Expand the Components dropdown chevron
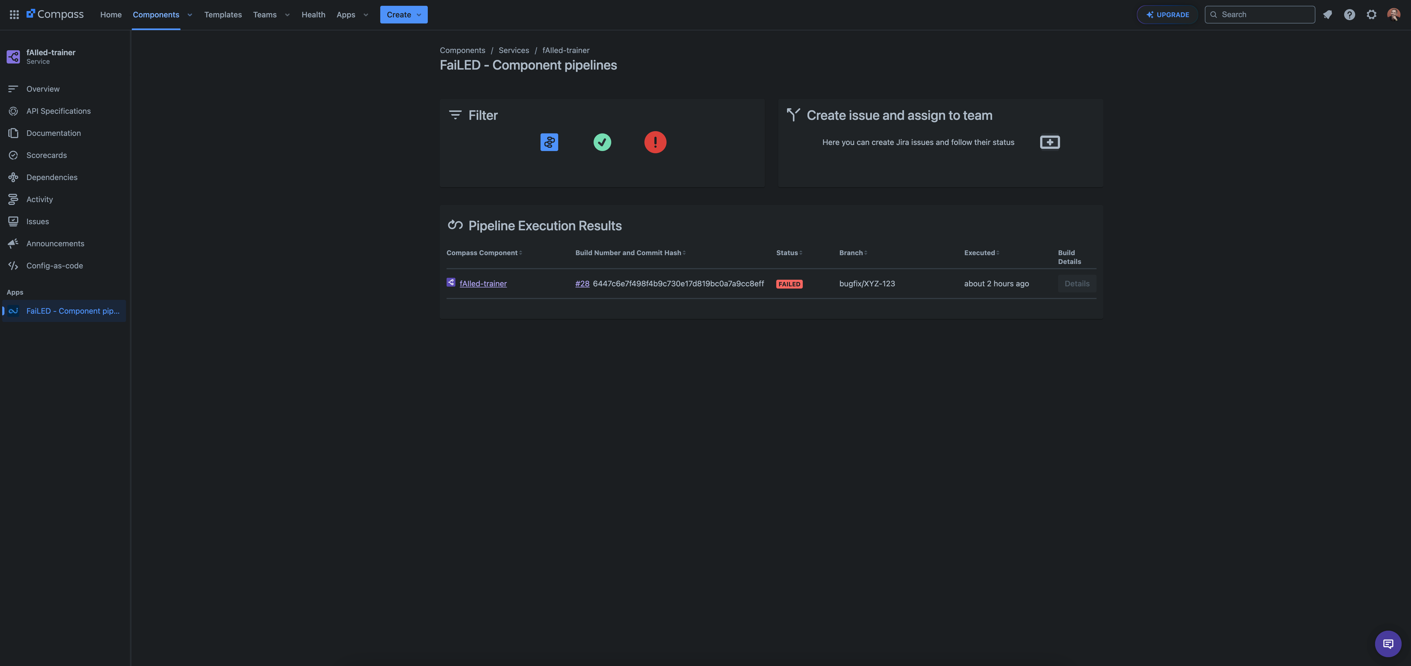 coord(190,15)
